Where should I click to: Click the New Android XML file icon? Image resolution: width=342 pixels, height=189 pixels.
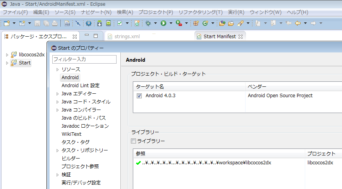click(137, 23)
